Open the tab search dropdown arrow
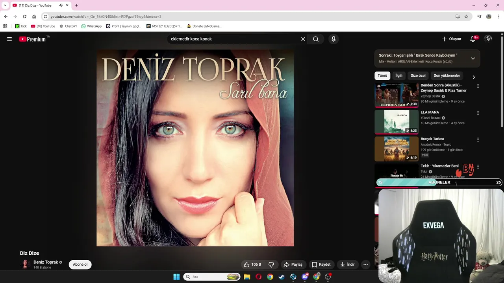Viewport: 504px width, 283px height. [x=5, y=6]
